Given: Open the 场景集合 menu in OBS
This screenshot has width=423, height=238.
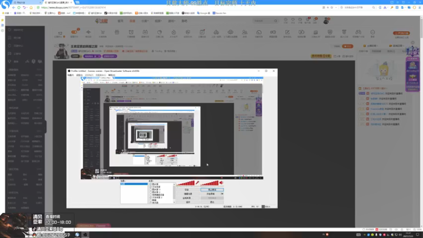Looking at the screenshot, I should click(100, 75).
